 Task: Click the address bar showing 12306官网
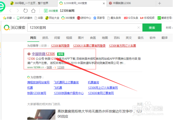click(67, 11)
